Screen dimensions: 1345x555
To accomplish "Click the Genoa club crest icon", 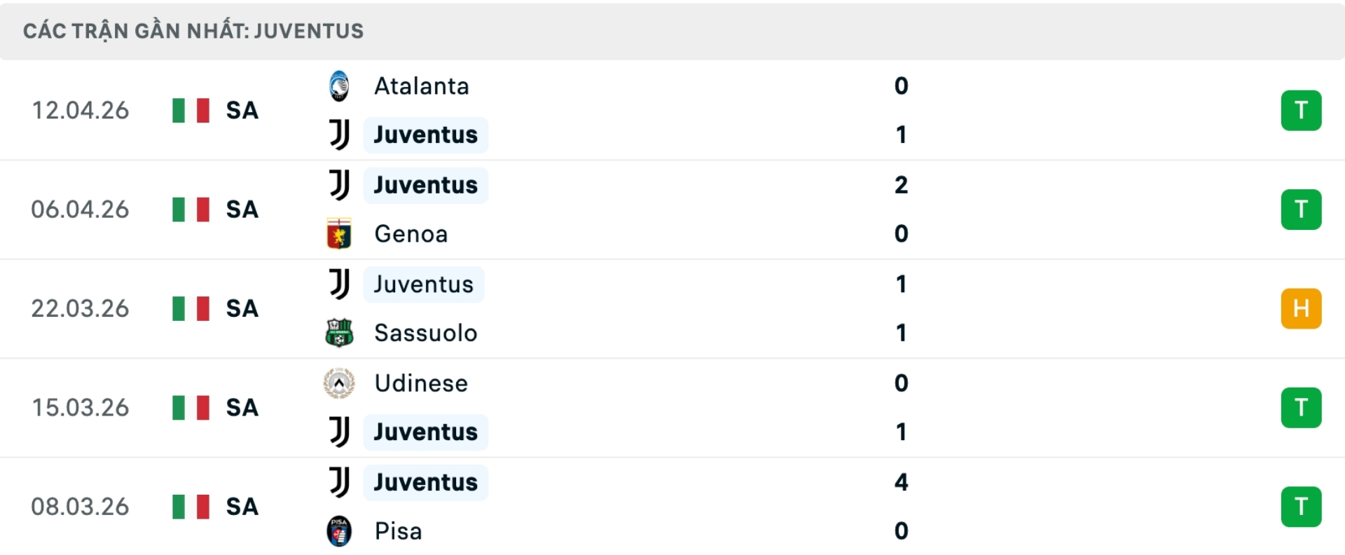I will (339, 233).
